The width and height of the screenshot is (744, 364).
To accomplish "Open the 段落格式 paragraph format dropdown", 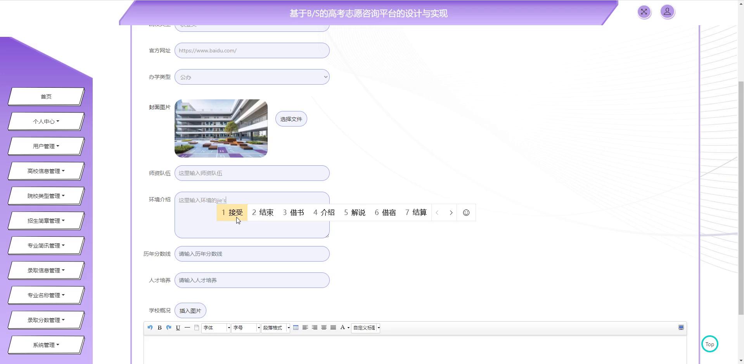I will tap(276, 328).
